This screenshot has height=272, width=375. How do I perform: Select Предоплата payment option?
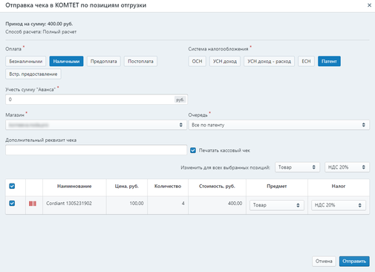[104, 61]
